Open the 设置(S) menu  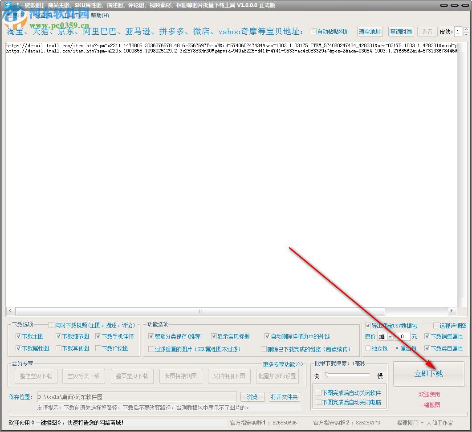pyautogui.click(x=44, y=15)
